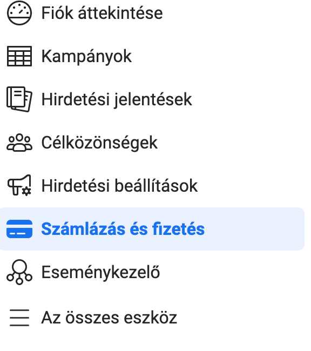
Task: Open the Célközönségek menu entry
Action: pos(99,143)
